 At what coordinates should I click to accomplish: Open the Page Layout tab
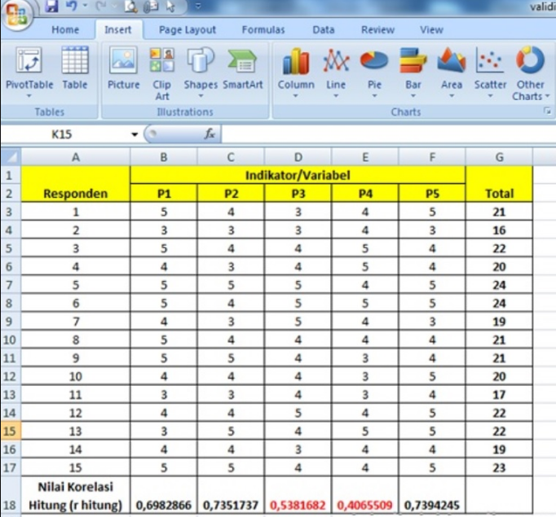pos(188,30)
